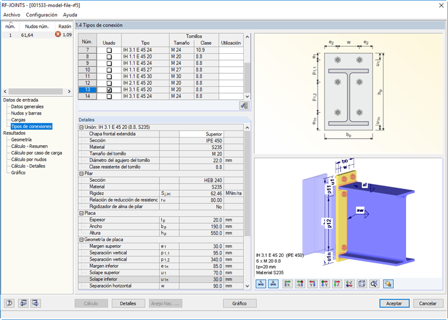Click the Nudos núm. column header
Viewport: 448px width, 320px height.
[x=37, y=27]
